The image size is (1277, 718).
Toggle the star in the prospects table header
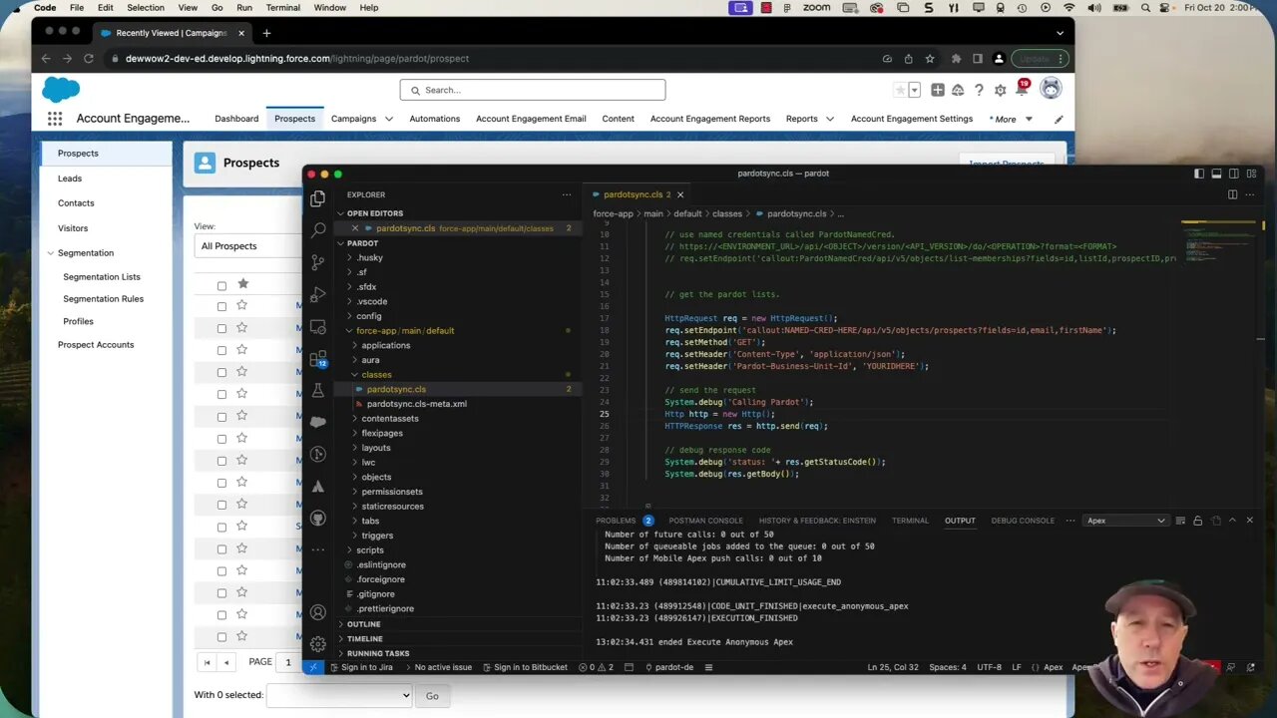(241, 284)
